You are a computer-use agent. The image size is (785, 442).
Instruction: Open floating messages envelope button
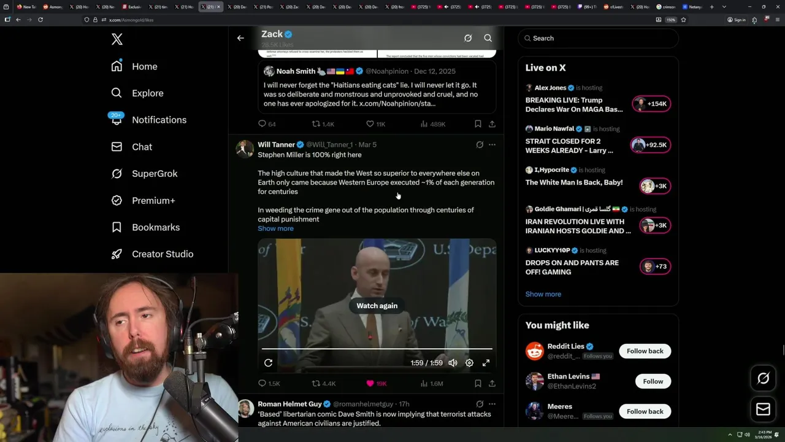coord(763,409)
